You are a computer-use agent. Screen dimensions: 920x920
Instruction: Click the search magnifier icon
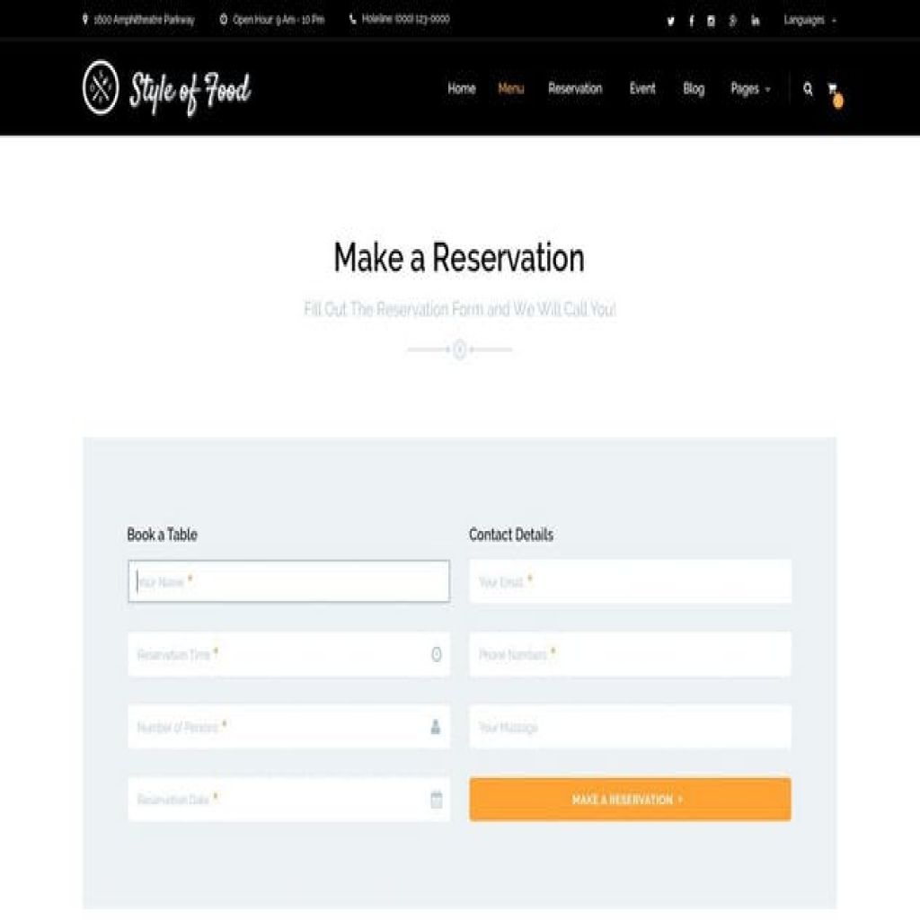click(808, 89)
